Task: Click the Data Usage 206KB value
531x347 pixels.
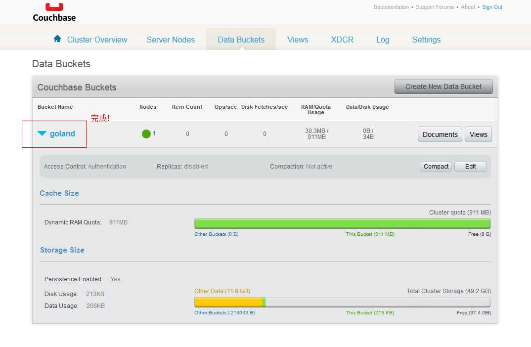Action: (x=95, y=306)
